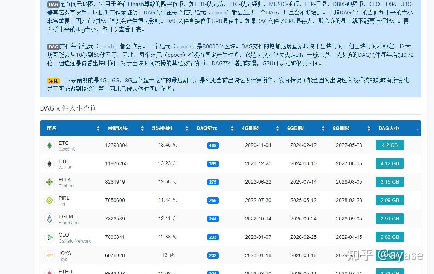This screenshot has width=434, height=274.
Task: Click the ELLA Ellaism coin icon
Action: [x=50, y=182]
